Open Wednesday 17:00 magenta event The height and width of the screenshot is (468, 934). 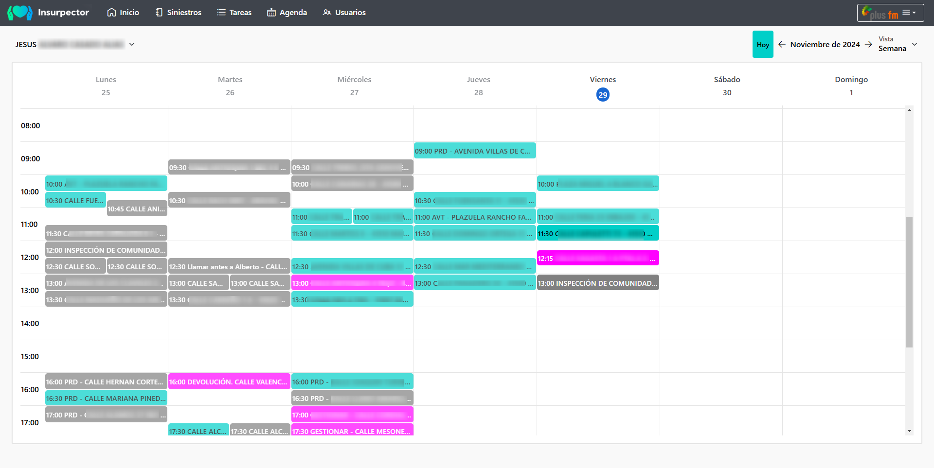[352, 415]
